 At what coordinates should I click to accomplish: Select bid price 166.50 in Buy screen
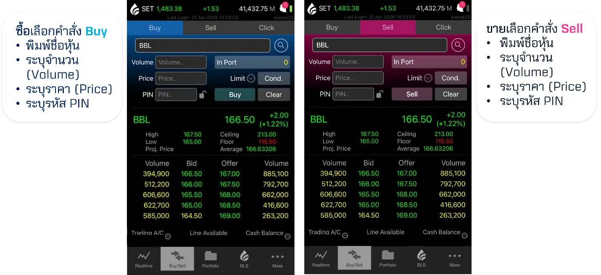[x=192, y=174]
